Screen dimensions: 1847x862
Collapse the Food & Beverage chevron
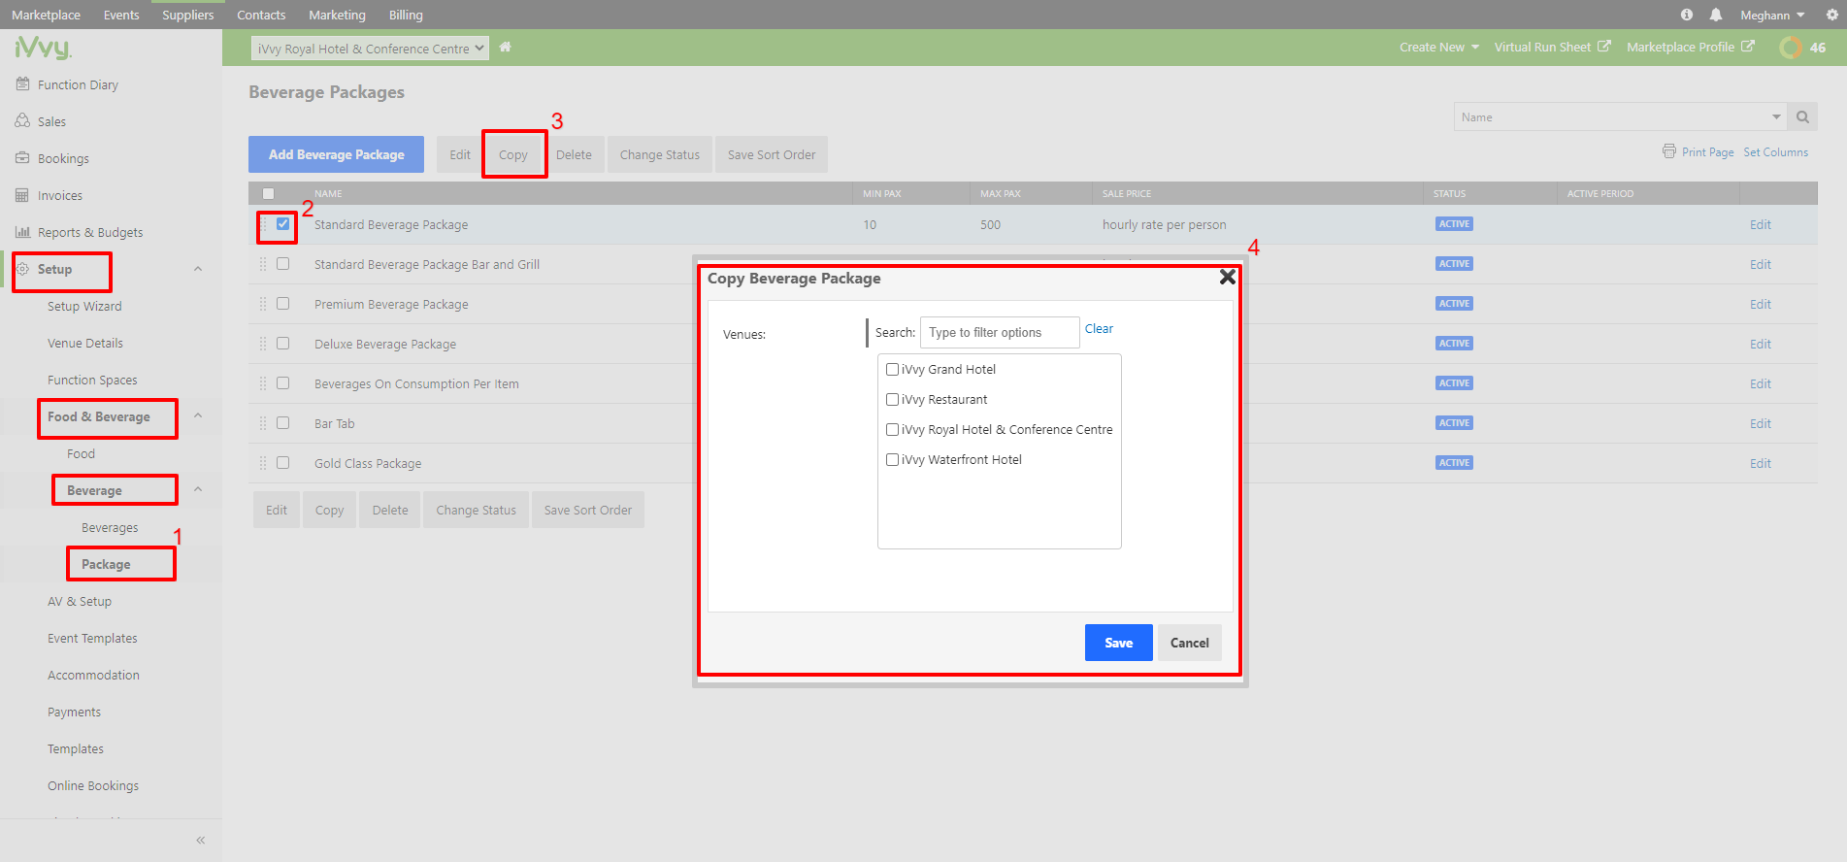(198, 416)
